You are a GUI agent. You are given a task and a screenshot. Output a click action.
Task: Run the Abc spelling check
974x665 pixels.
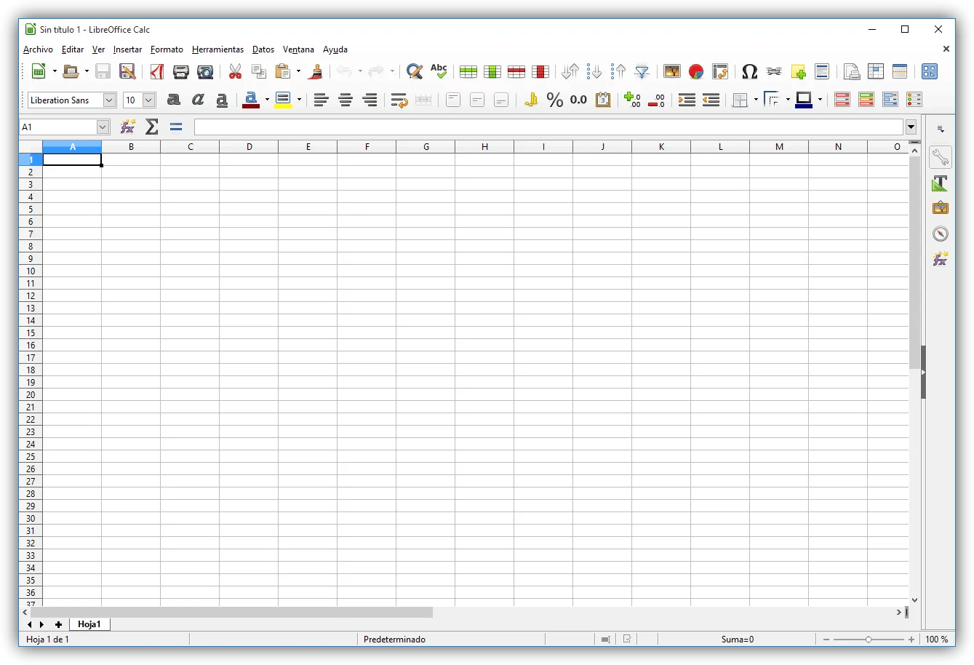(x=439, y=71)
